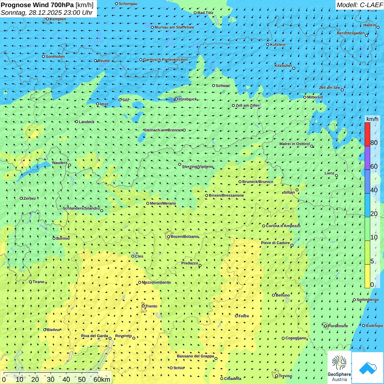This screenshot has width=384, height=384.
Task: Select the yellow 0–5 km/h legend color
Action: (x=367, y=276)
